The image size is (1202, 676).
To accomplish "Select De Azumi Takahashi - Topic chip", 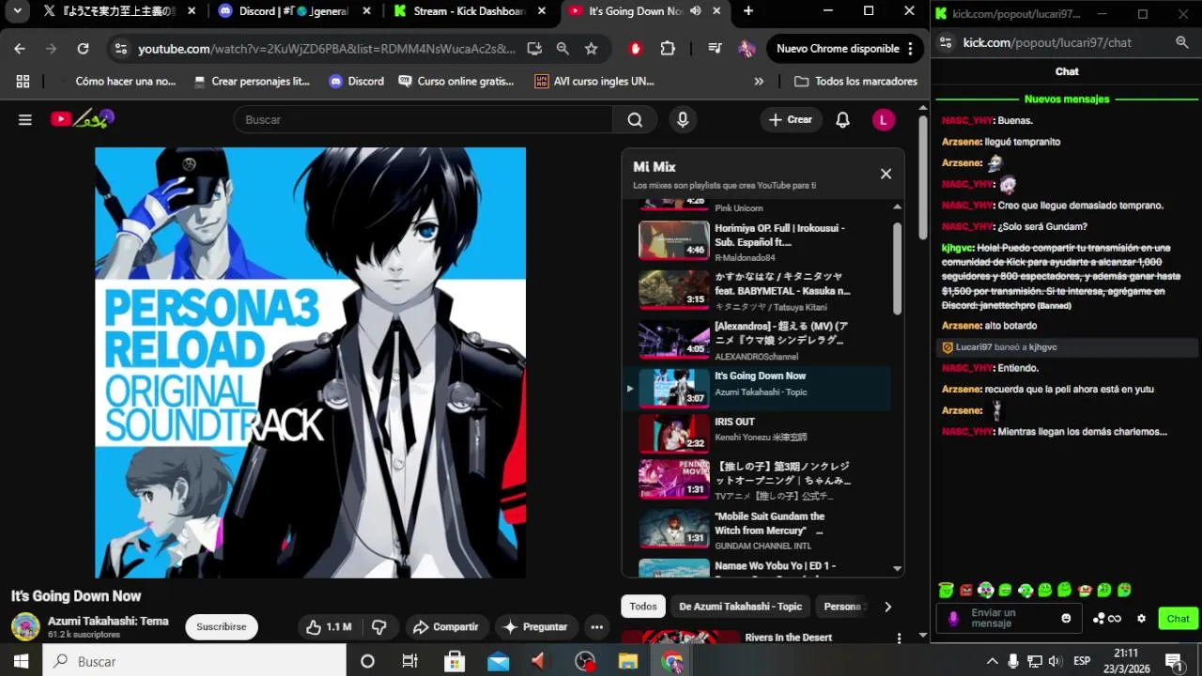I will click(740, 607).
